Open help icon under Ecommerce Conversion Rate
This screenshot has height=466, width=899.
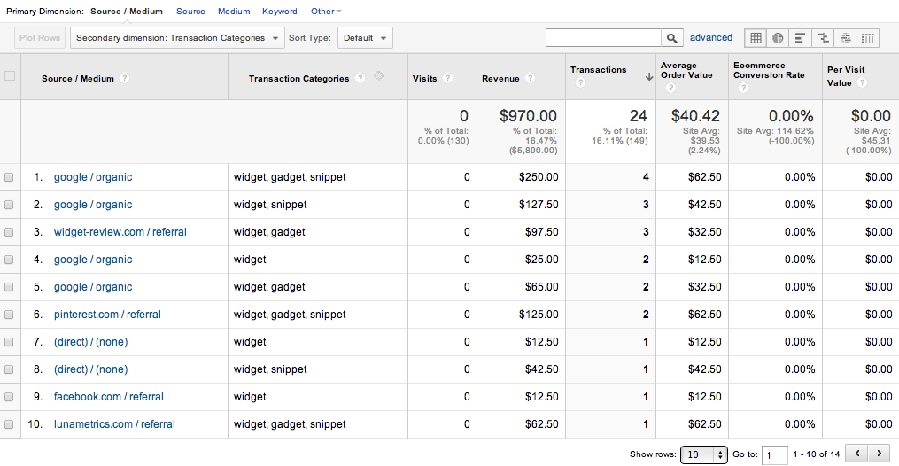pyautogui.click(x=744, y=88)
